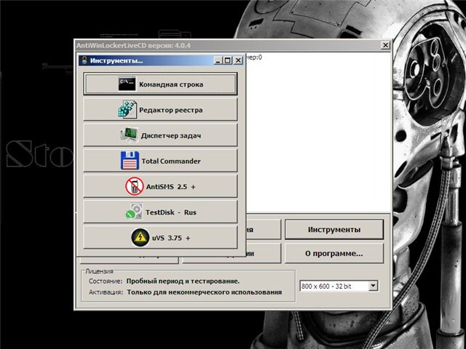
Task: Close the Инструменты tools window
Action: click(x=238, y=60)
